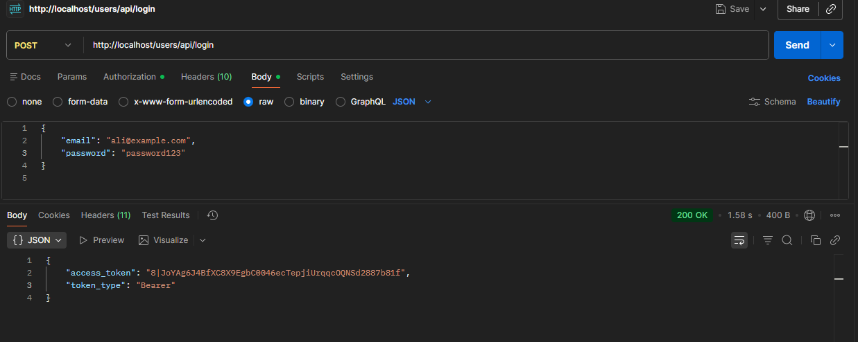Click the filter response icon

click(768, 240)
